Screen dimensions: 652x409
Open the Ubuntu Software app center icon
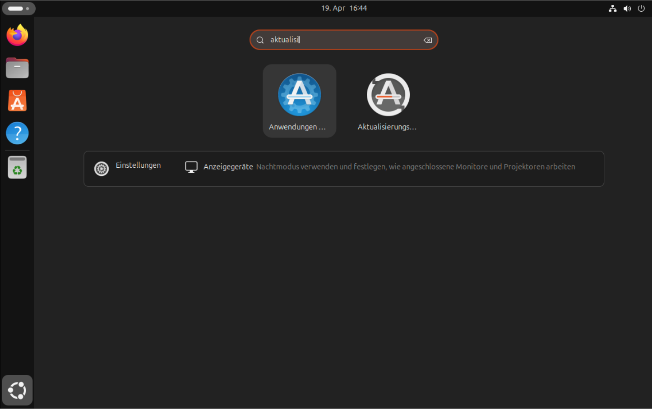pos(17,101)
